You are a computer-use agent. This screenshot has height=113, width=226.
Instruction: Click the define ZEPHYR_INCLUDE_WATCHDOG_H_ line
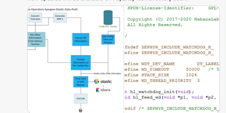click(x=169, y=53)
